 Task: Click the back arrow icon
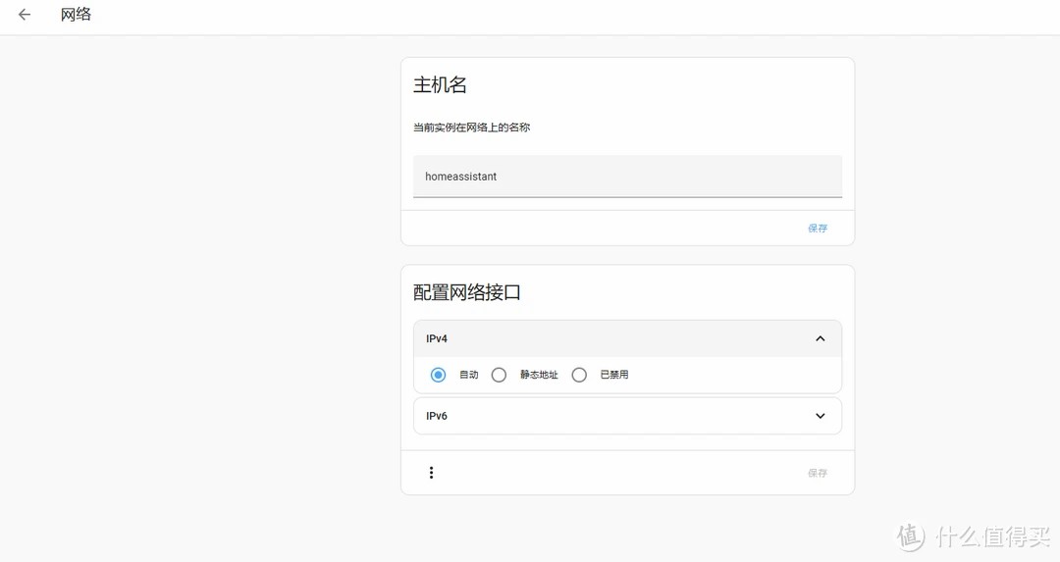25,15
